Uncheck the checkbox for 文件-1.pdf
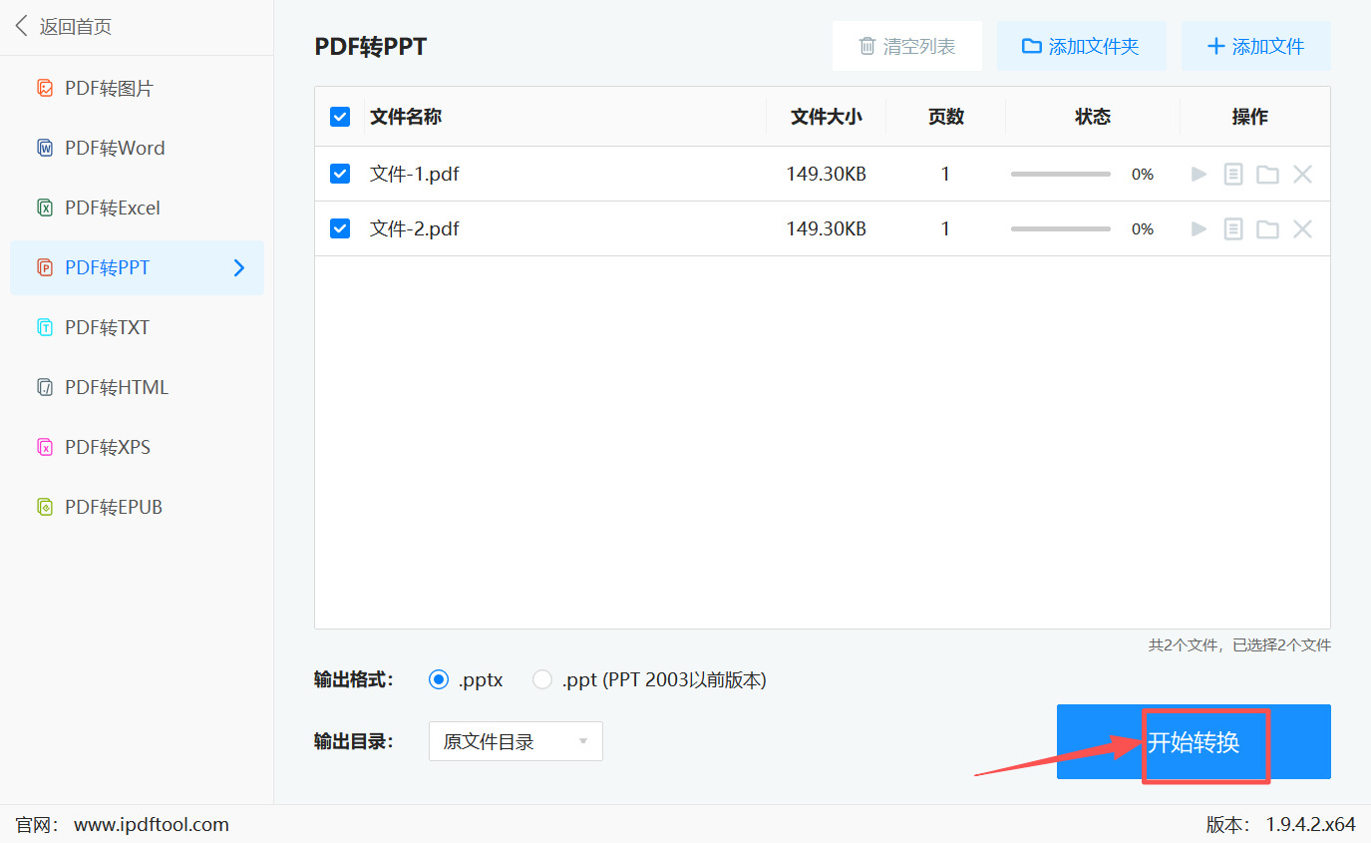1371x843 pixels. [x=340, y=174]
